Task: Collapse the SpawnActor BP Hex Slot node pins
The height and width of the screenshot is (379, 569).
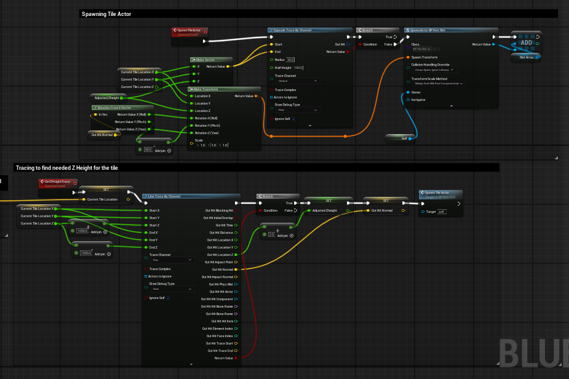Action: [451, 106]
